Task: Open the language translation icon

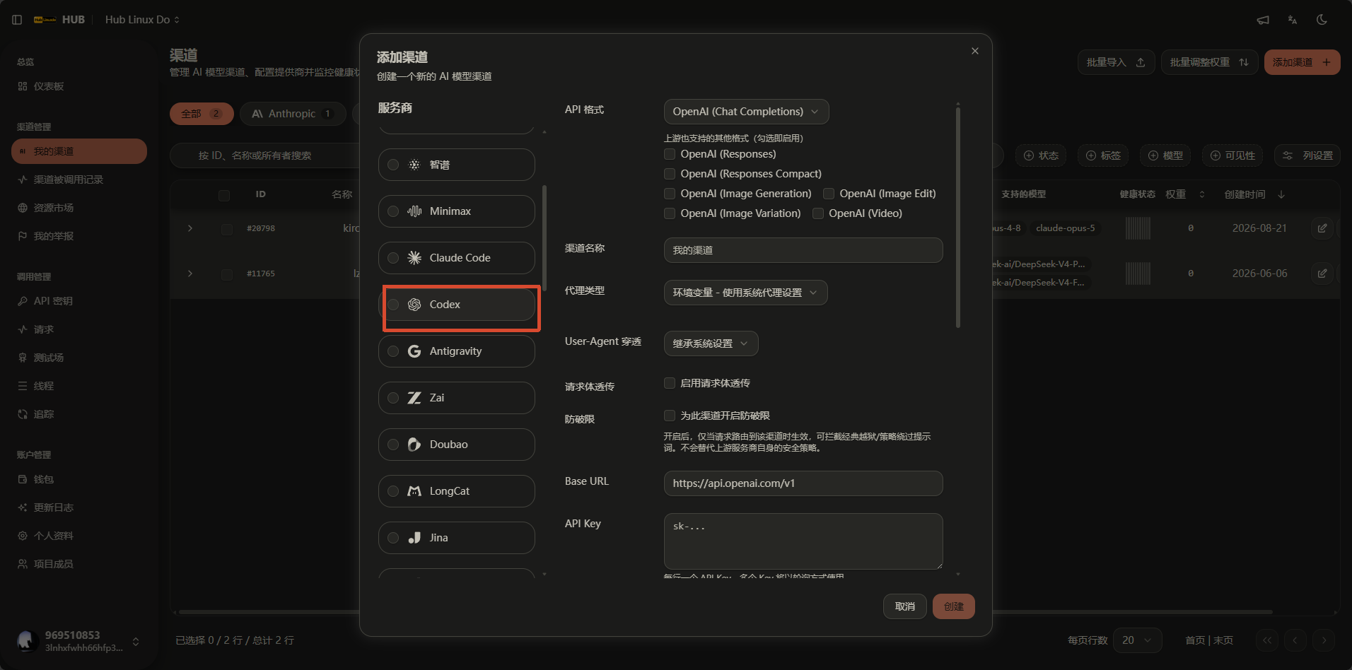Action: pos(1293,20)
